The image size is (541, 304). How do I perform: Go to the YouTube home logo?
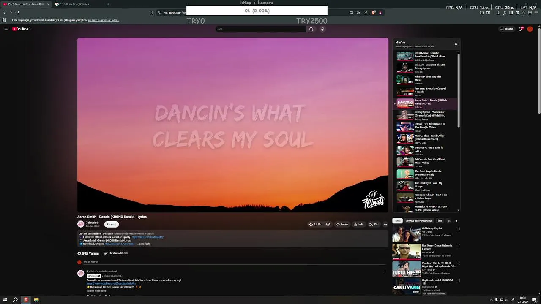coord(20,29)
